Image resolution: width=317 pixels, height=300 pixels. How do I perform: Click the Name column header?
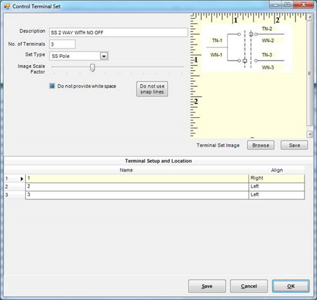point(126,170)
